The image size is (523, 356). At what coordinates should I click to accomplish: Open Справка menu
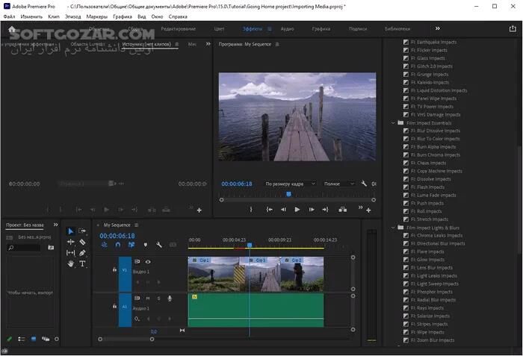[x=178, y=16]
